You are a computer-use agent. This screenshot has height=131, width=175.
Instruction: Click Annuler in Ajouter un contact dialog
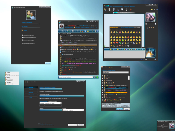pos(81,125)
